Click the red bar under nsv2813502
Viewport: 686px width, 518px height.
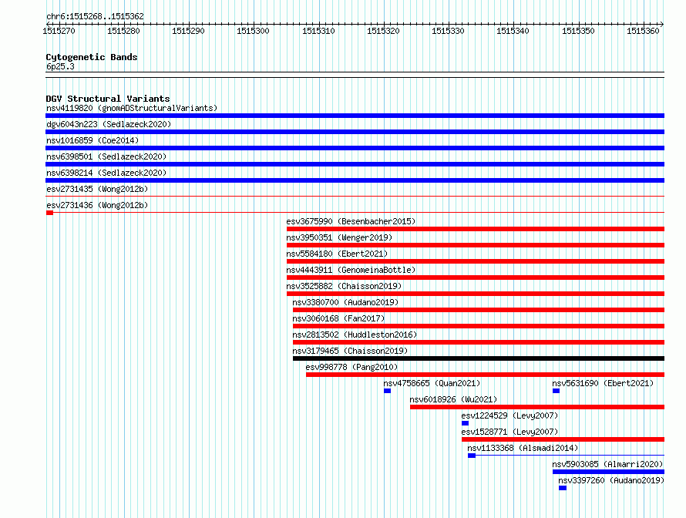pyautogui.click(x=479, y=342)
